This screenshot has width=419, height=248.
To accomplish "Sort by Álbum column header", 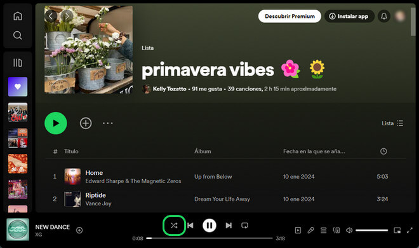I will click(203, 151).
